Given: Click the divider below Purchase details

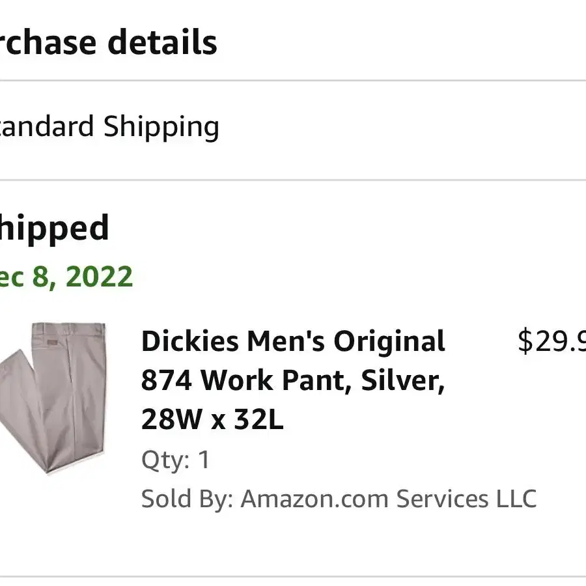Looking at the screenshot, I should point(293,80).
